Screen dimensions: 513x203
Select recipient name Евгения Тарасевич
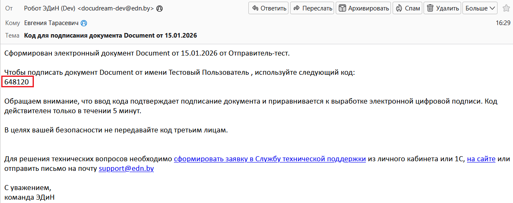pos(52,23)
